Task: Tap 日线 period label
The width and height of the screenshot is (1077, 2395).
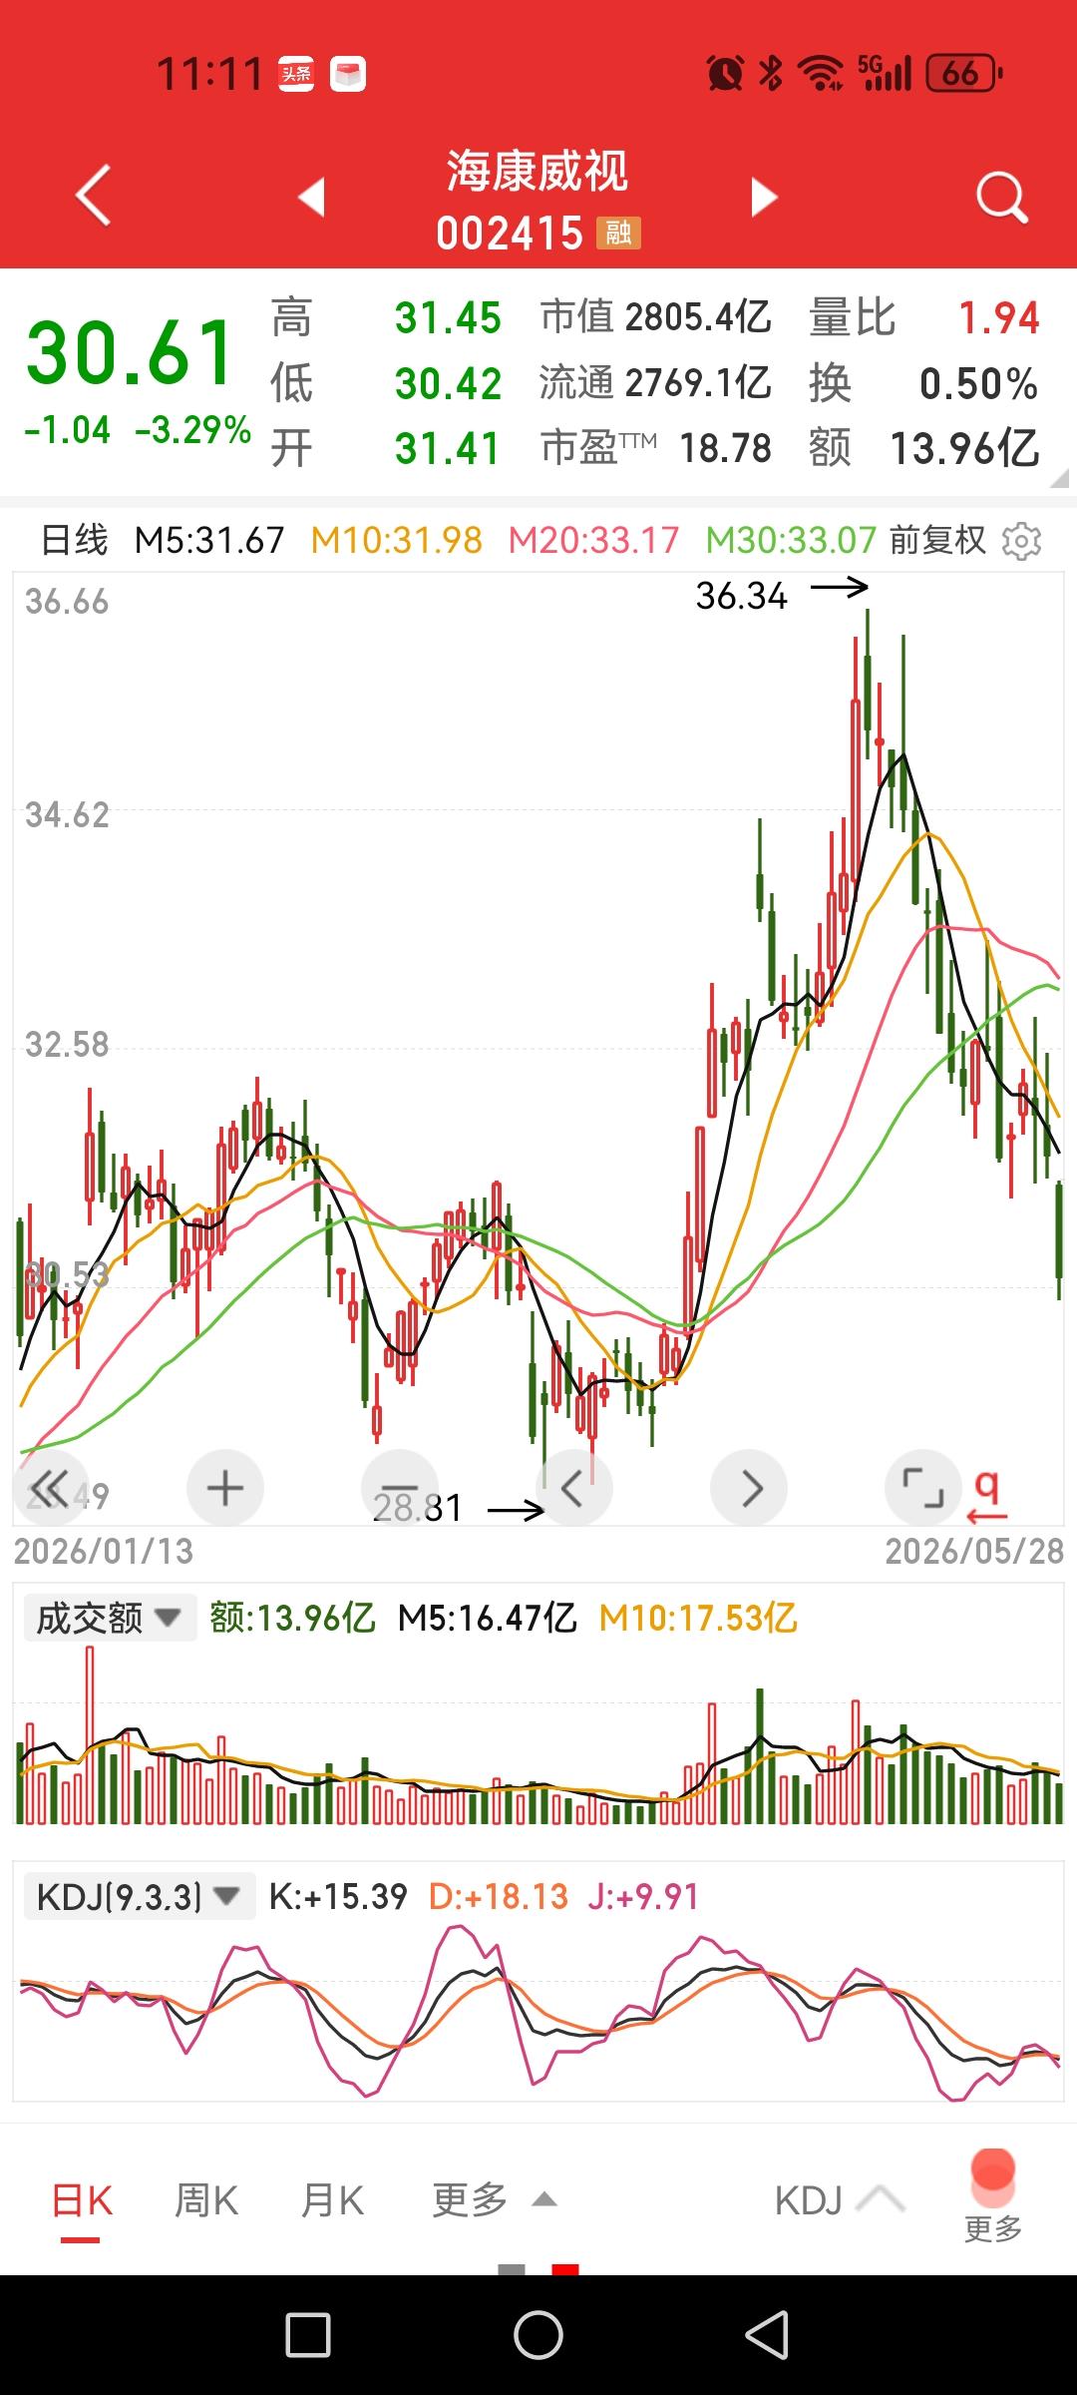Action: pyautogui.click(x=74, y=541)
